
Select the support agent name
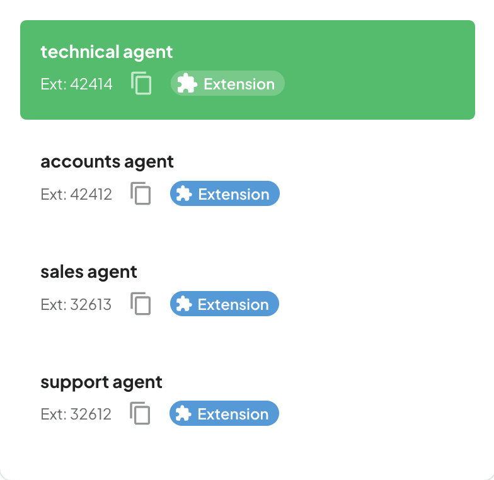tap(101, 382)
